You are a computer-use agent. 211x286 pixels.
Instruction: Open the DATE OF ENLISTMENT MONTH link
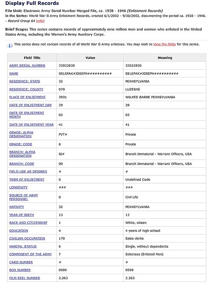click(26, 115)
